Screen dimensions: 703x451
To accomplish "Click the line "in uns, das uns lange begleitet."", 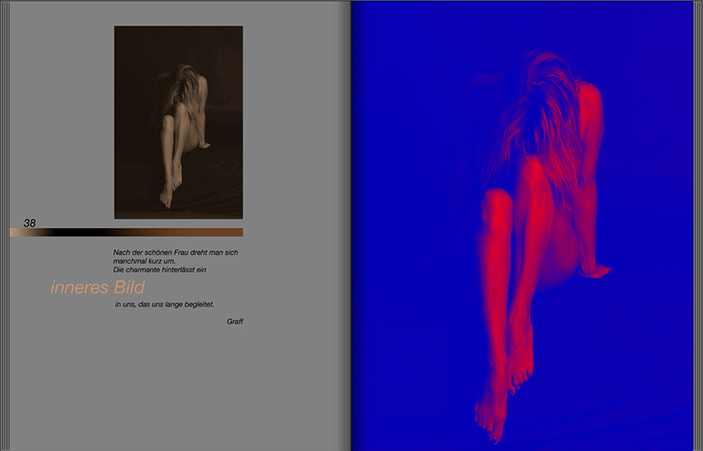I will [164, 304].
